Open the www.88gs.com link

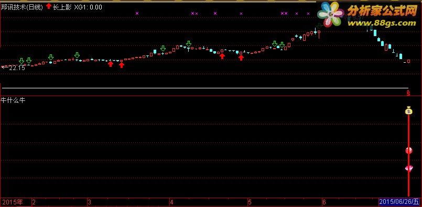(x=382, y=24)
